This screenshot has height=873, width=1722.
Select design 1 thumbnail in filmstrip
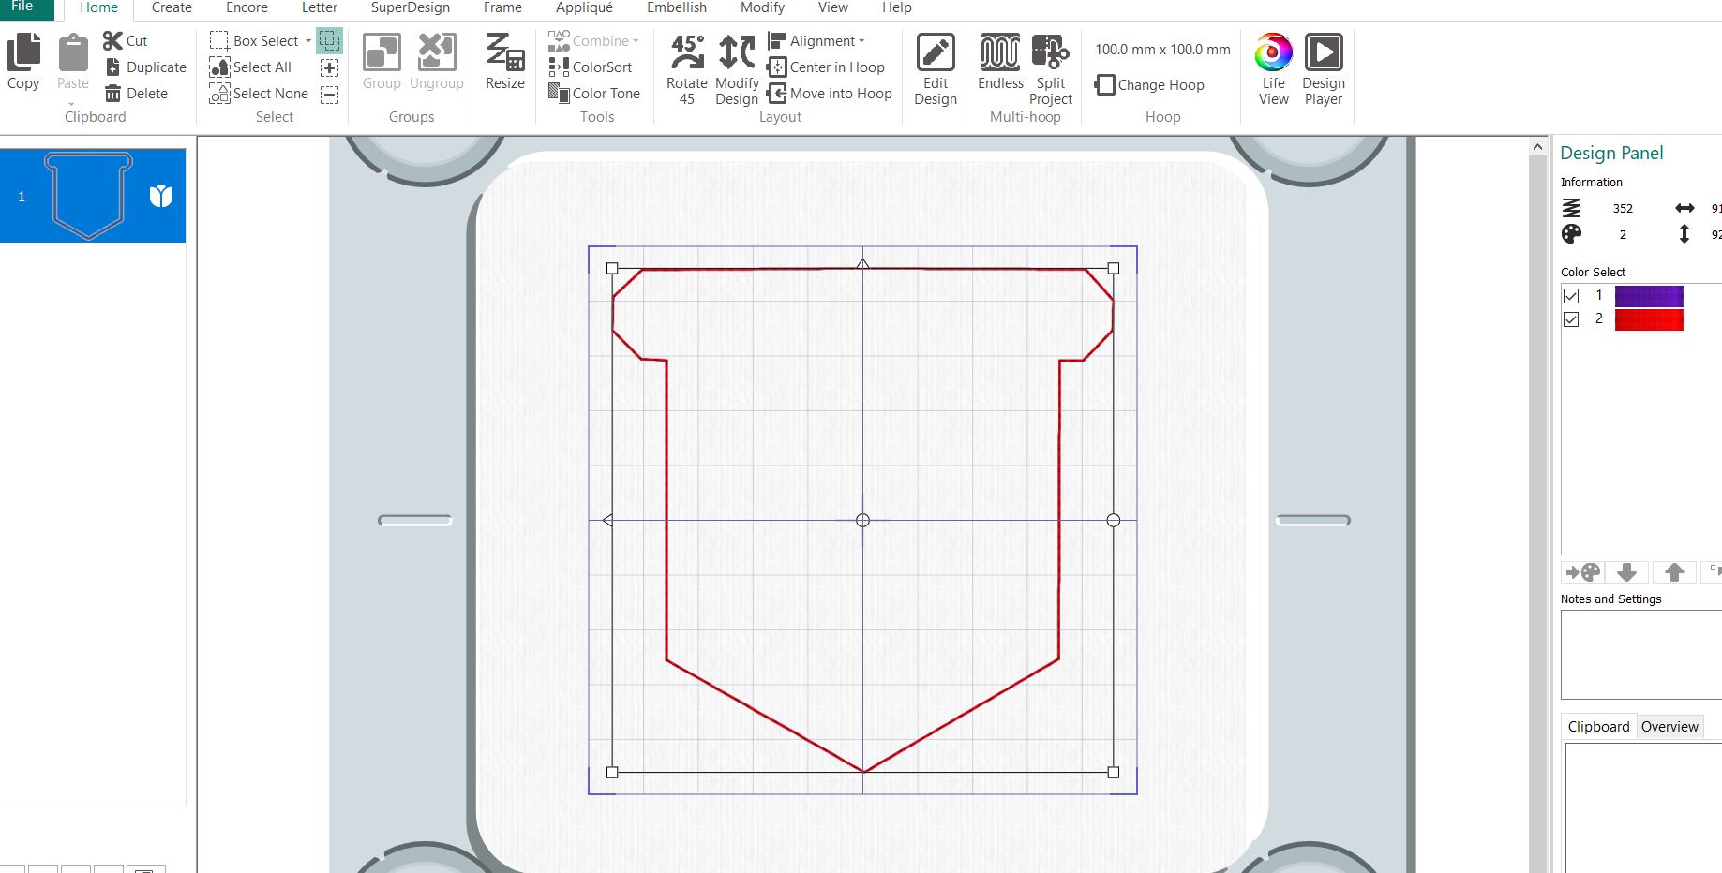pyautogui.click(x=93, y=196)
